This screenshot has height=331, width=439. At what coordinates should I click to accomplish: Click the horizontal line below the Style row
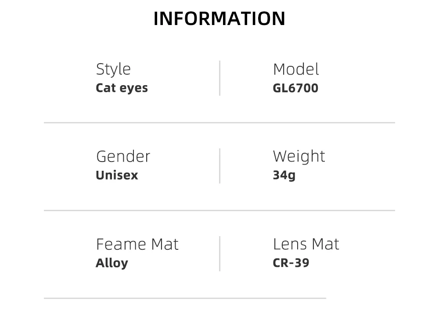coord(219,122)
